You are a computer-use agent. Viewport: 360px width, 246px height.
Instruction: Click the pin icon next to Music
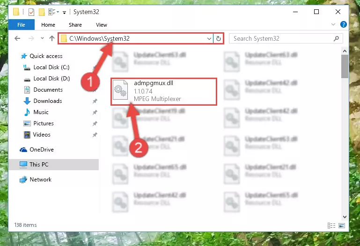(95, 112)
